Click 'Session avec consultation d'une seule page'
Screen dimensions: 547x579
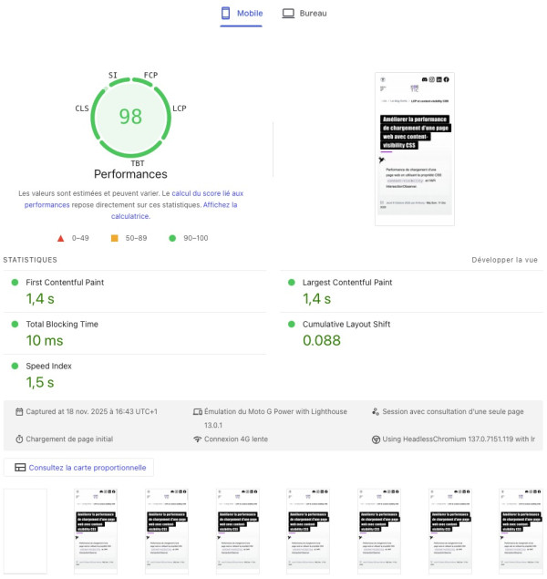453,412
